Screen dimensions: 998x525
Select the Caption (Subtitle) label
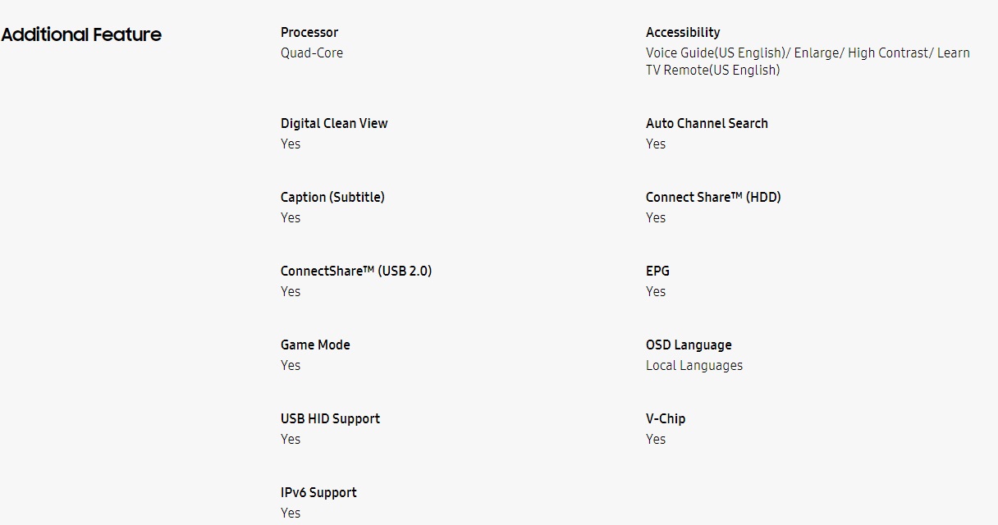[x=332, y=197]
